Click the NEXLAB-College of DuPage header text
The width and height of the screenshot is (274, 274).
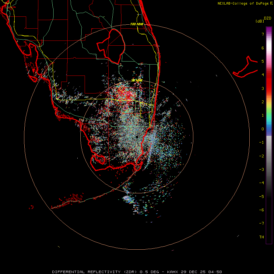tap(245, 3)
